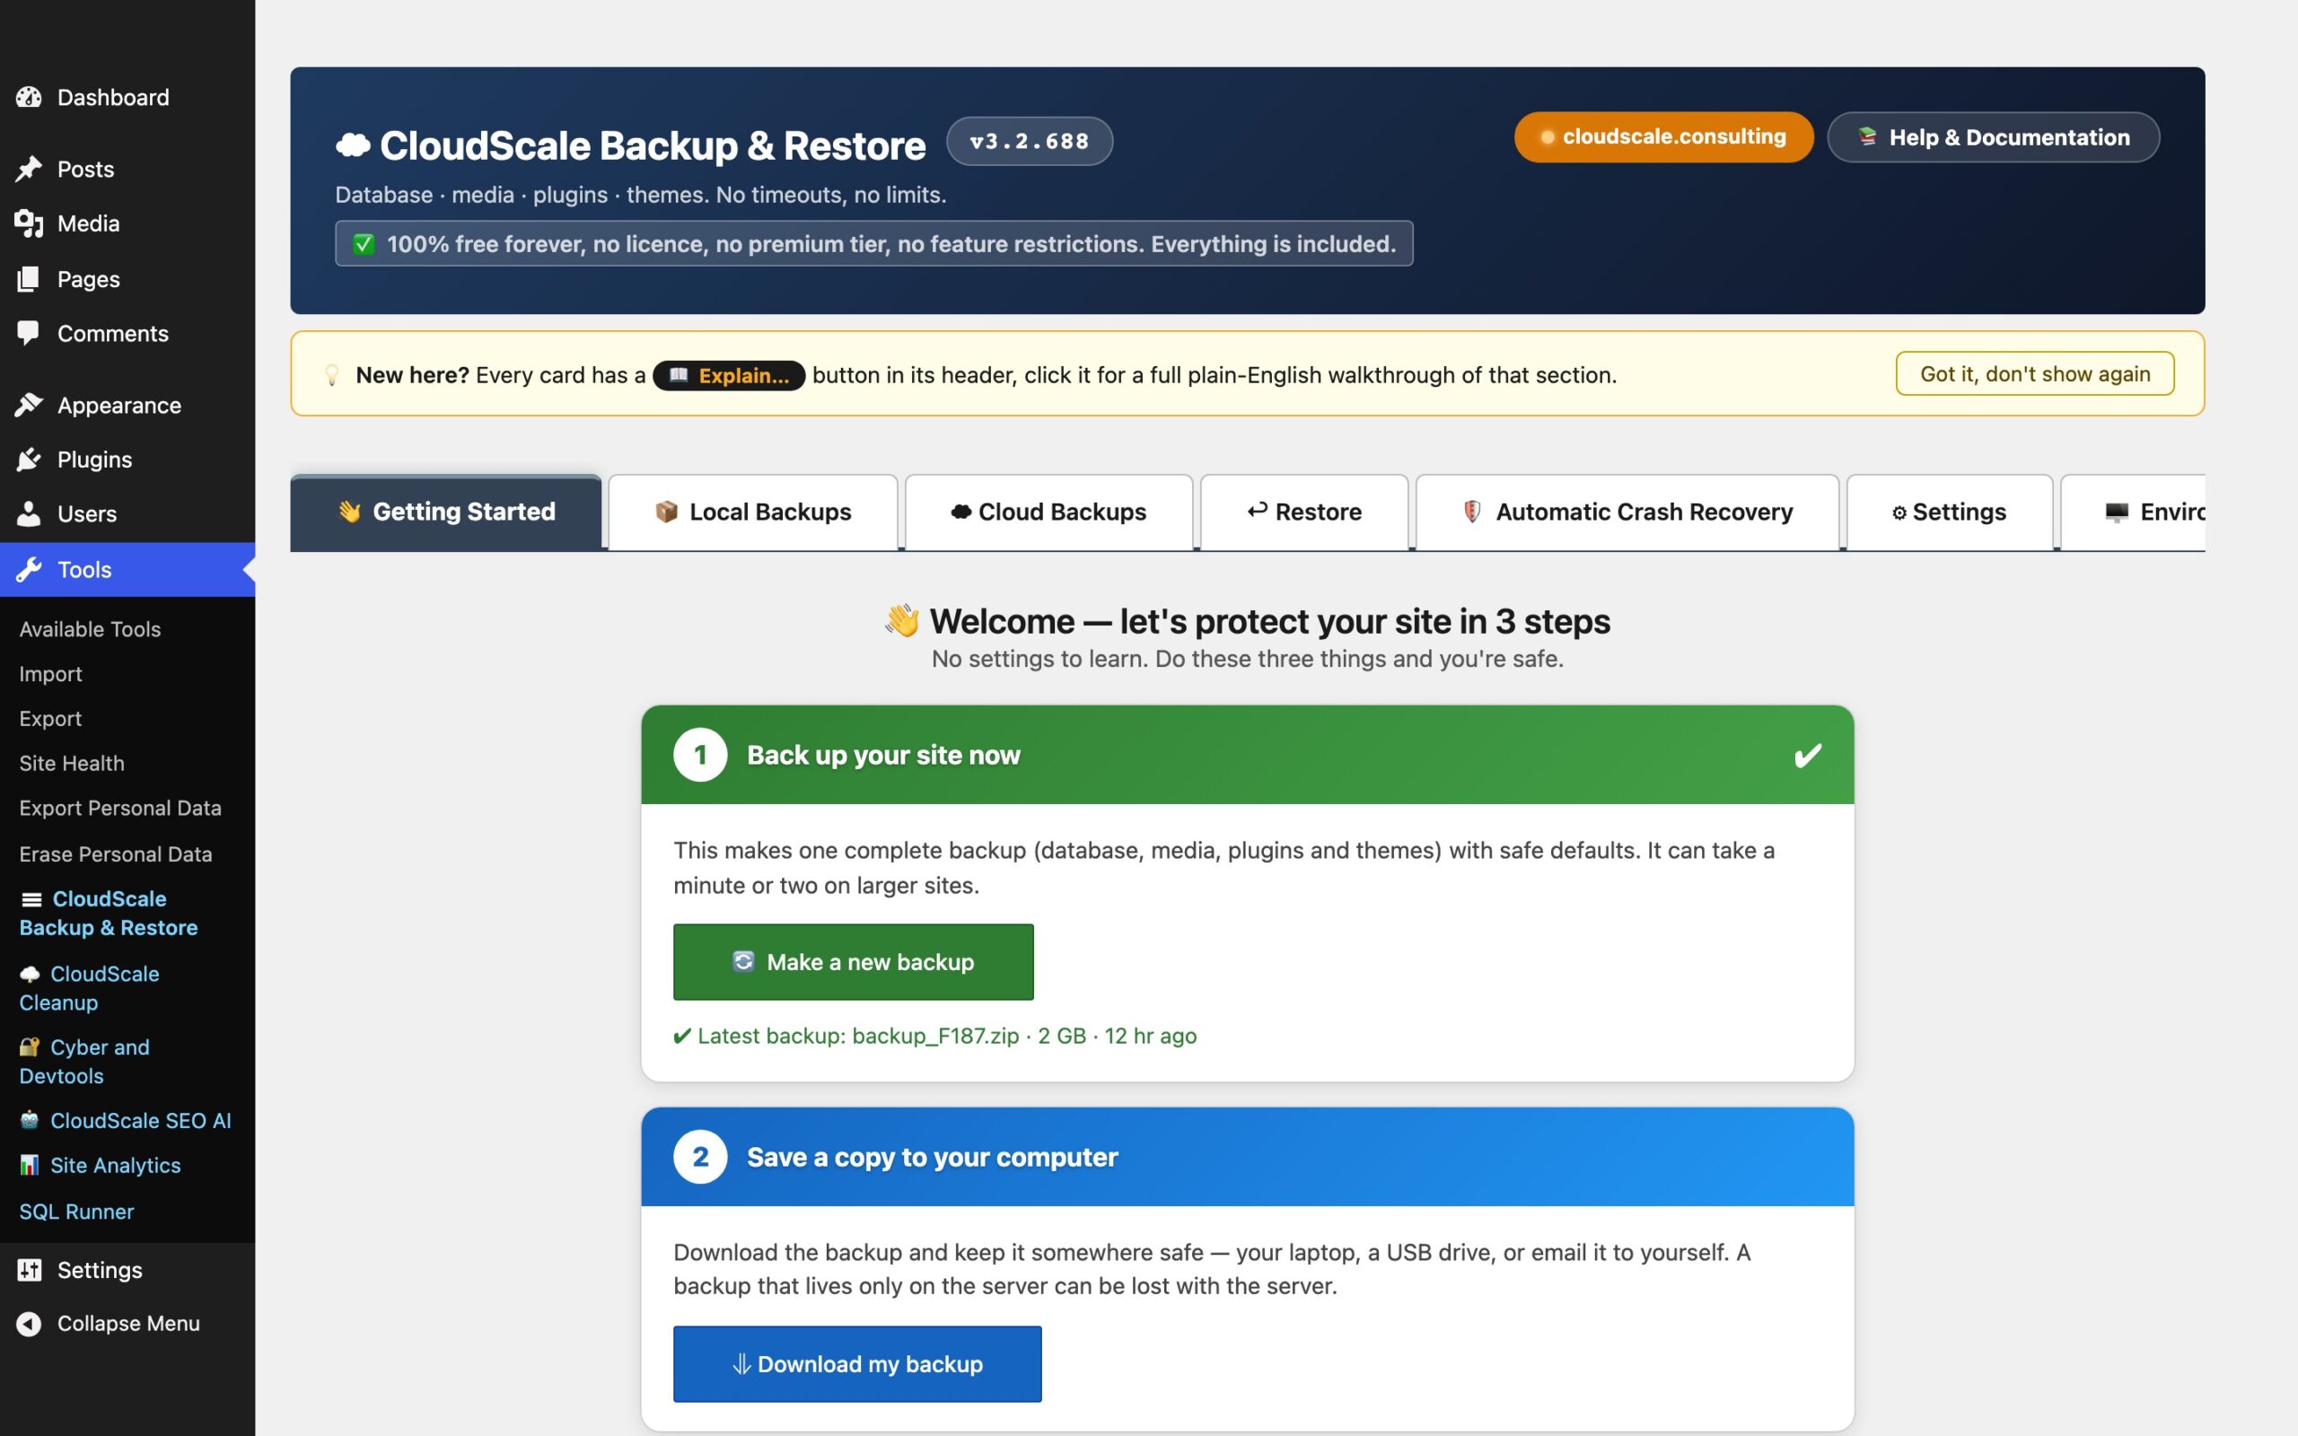Screen dimensions: 2298x1436
Task: Click the Latest backup: backup_F187.zip status text
Action: point(934,1035)
